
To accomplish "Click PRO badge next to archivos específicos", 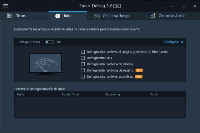I will pyautogui.click(x=139, y=77).
